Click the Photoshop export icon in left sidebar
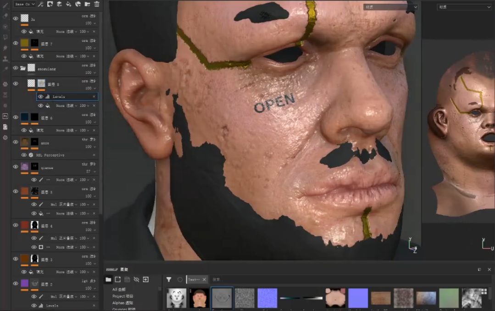The image size is (495, 311). 5,116
